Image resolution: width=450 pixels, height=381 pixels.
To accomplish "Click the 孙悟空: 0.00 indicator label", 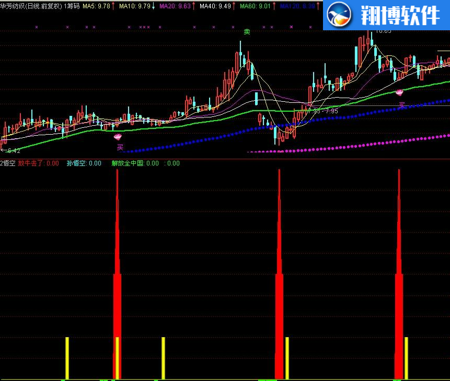I will coord(84,163).
